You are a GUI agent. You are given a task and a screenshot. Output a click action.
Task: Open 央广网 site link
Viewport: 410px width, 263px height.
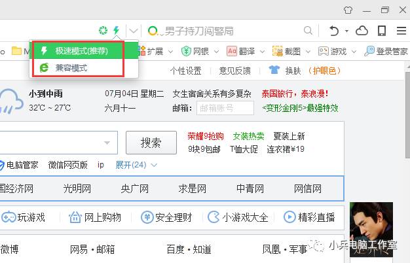pos(135,188)
